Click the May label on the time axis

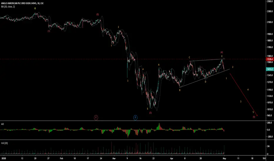coord(224,158)
